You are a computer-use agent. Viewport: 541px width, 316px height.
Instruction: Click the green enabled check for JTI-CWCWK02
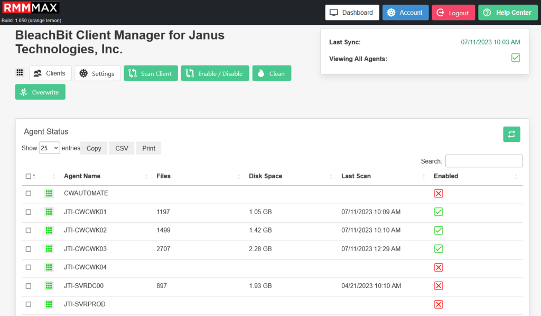439,230
